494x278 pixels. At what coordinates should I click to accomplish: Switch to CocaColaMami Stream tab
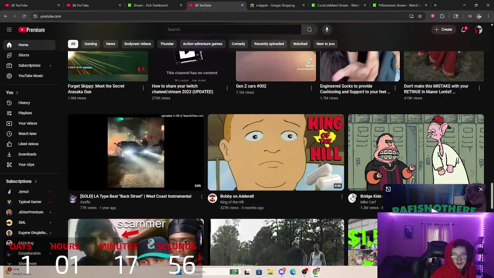point(338,5)
